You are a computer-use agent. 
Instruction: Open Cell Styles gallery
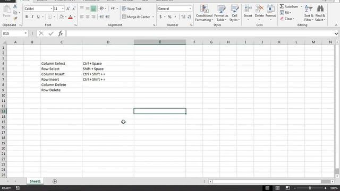(234, 13)
